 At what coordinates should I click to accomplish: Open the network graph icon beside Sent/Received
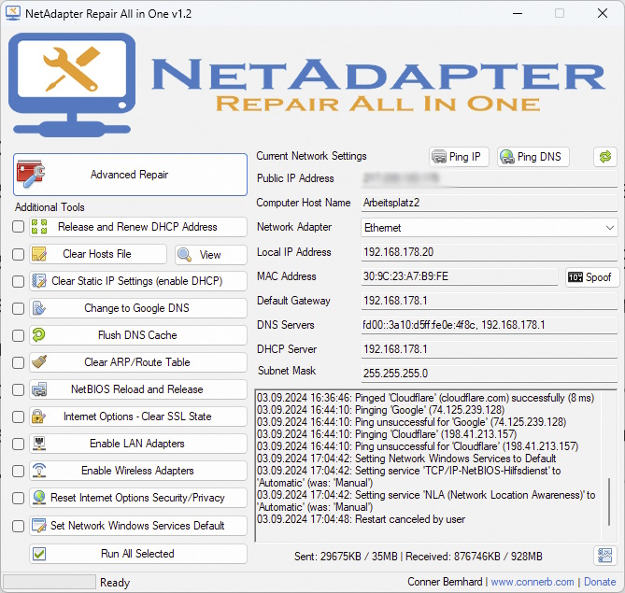tap(605, 556)
